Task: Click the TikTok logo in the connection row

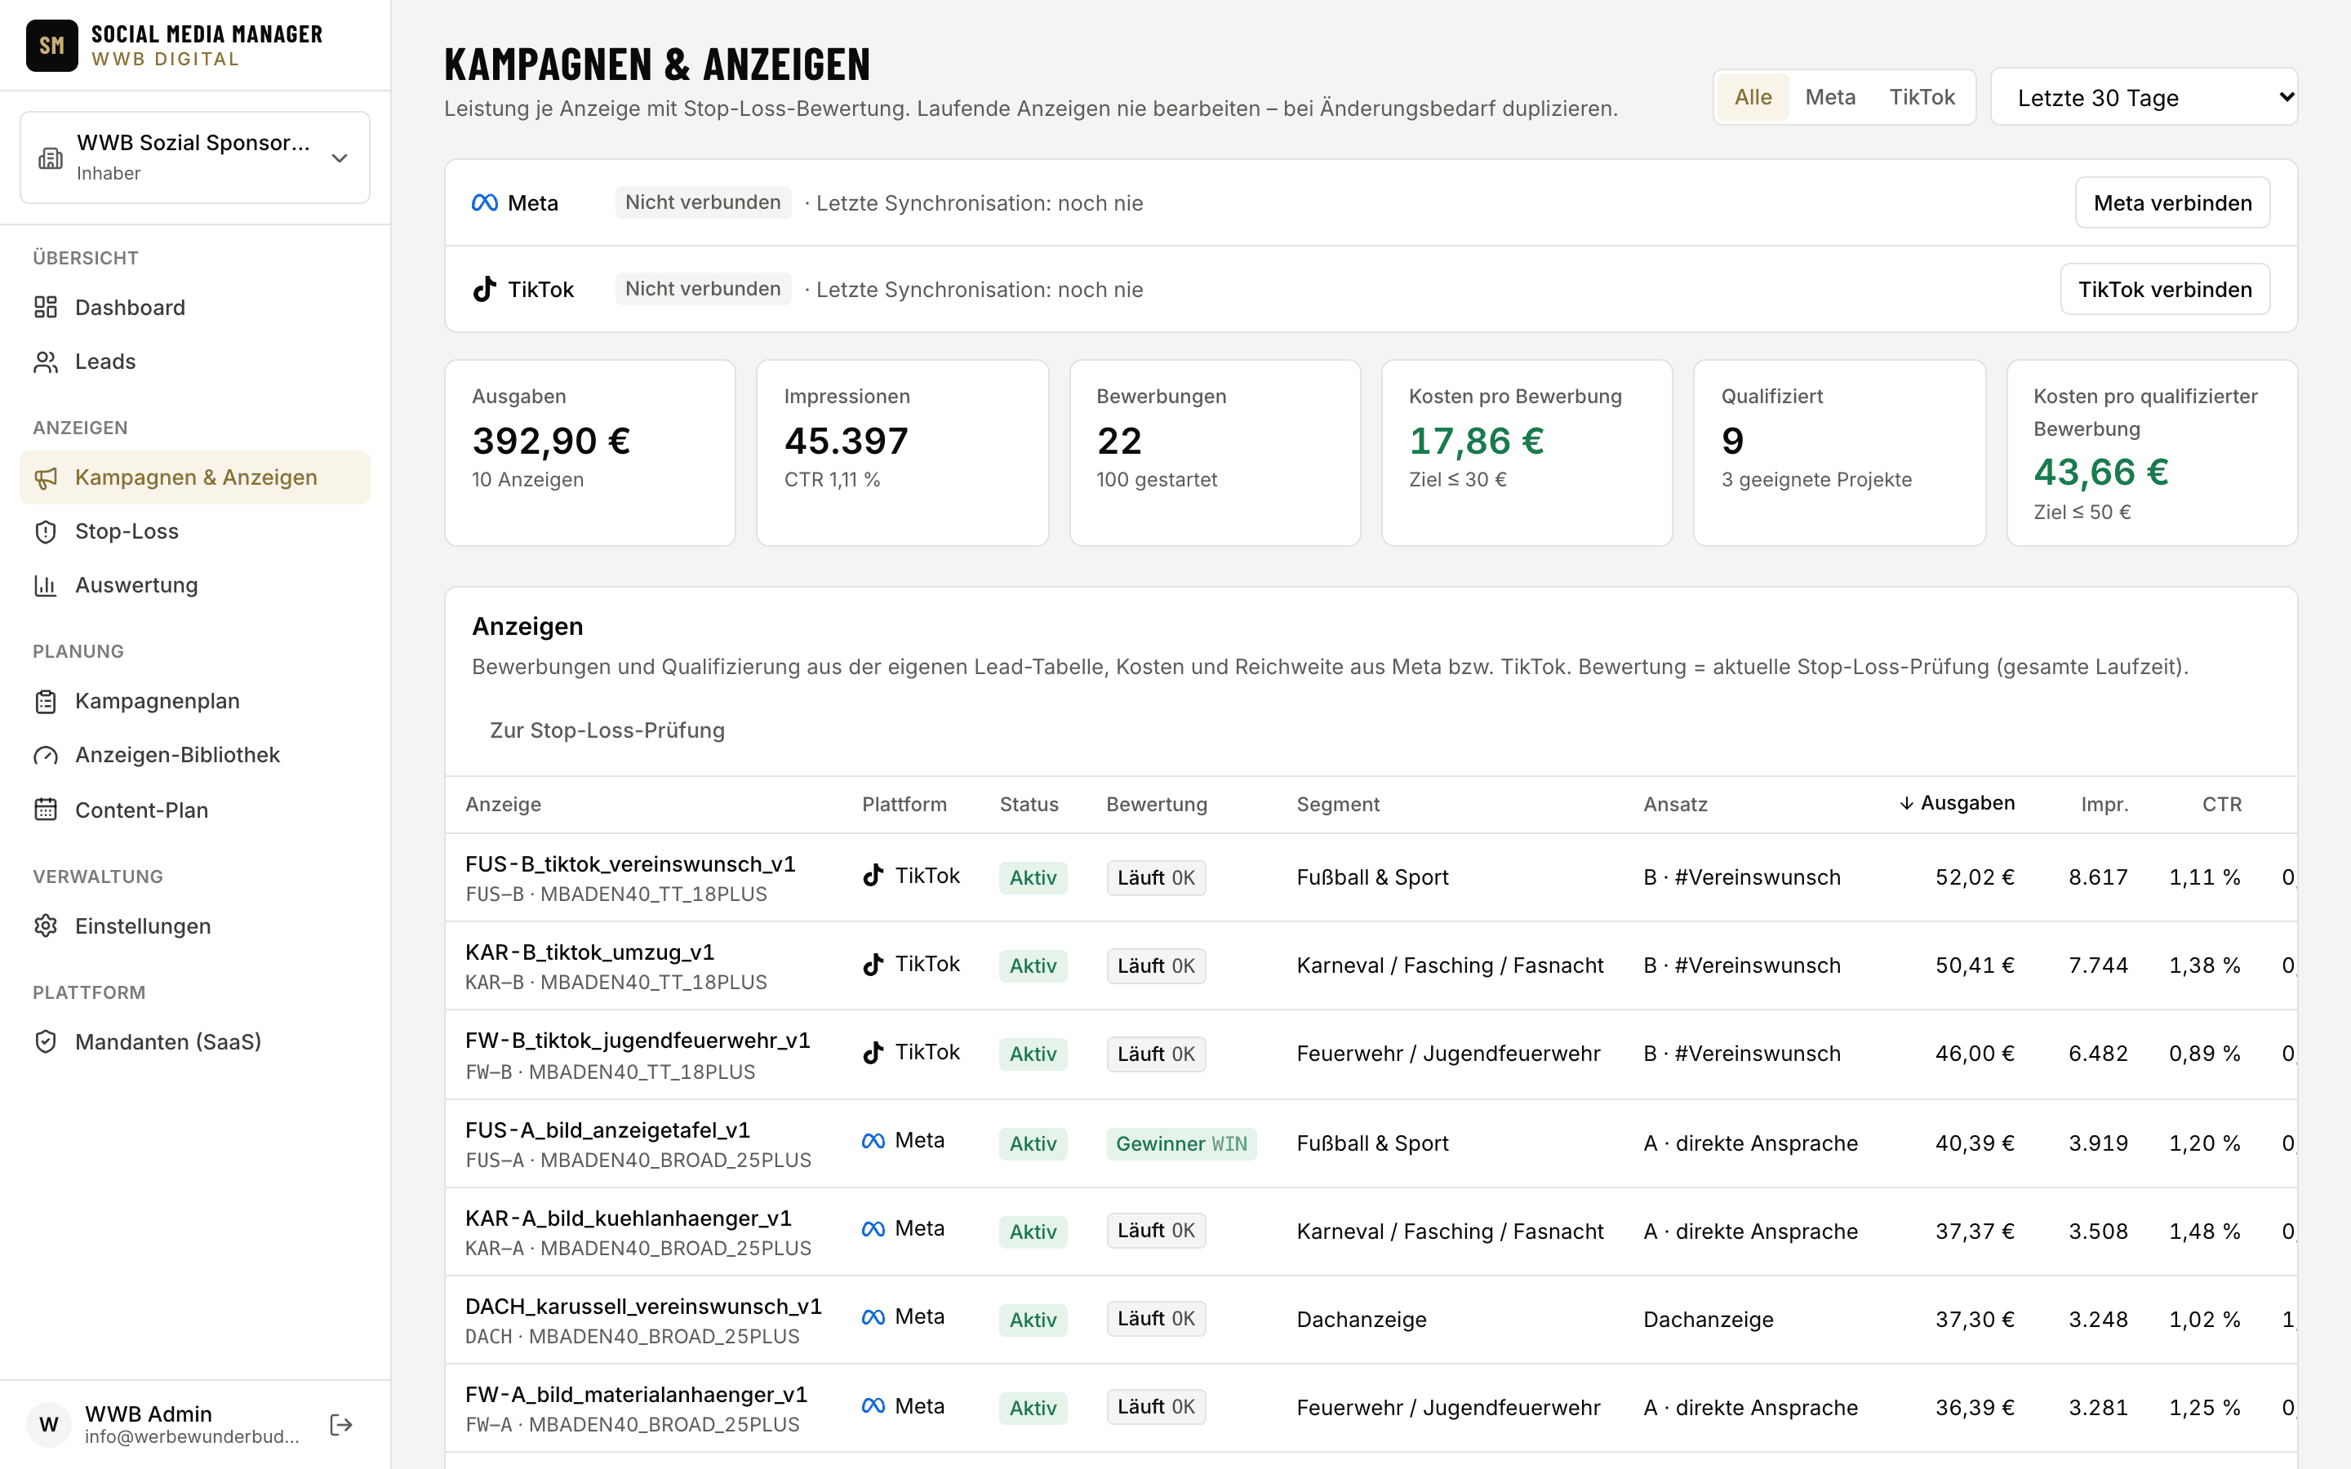Action: coord(485,289)
